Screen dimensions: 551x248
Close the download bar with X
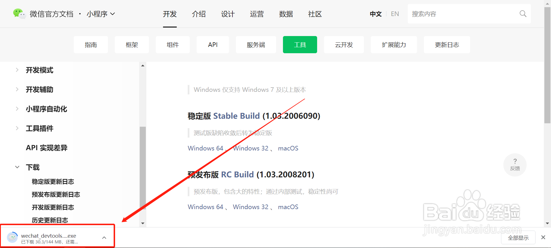click(x=543, y=237)
